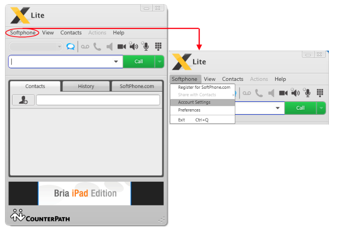
Task: Minimize the left X-Lite window
Action: pyautogui.click(x=147, y=8)
